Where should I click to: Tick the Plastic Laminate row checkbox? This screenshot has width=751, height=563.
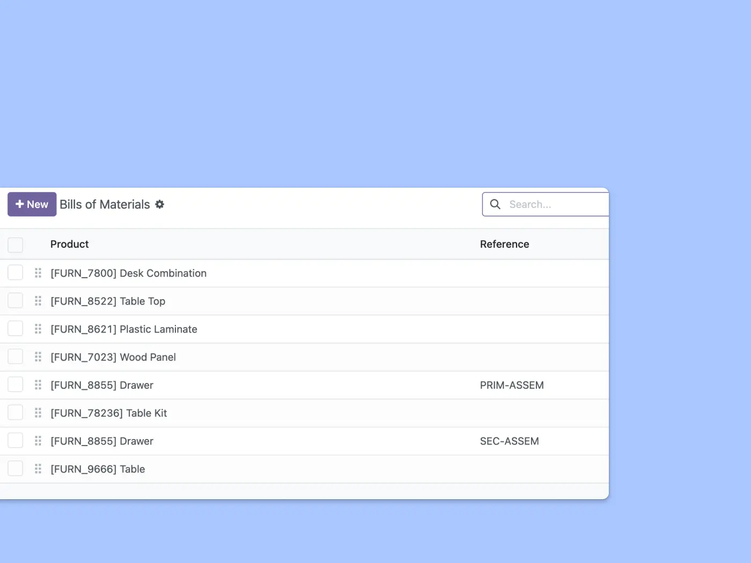click(x=16, y=329)
